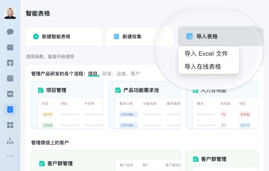Click 新建智能表格 button

tap(64, 37)
